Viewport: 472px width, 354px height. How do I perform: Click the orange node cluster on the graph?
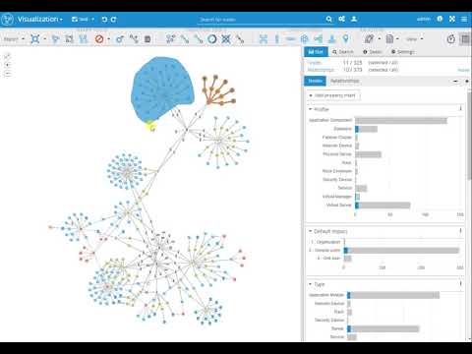[217, 90]
